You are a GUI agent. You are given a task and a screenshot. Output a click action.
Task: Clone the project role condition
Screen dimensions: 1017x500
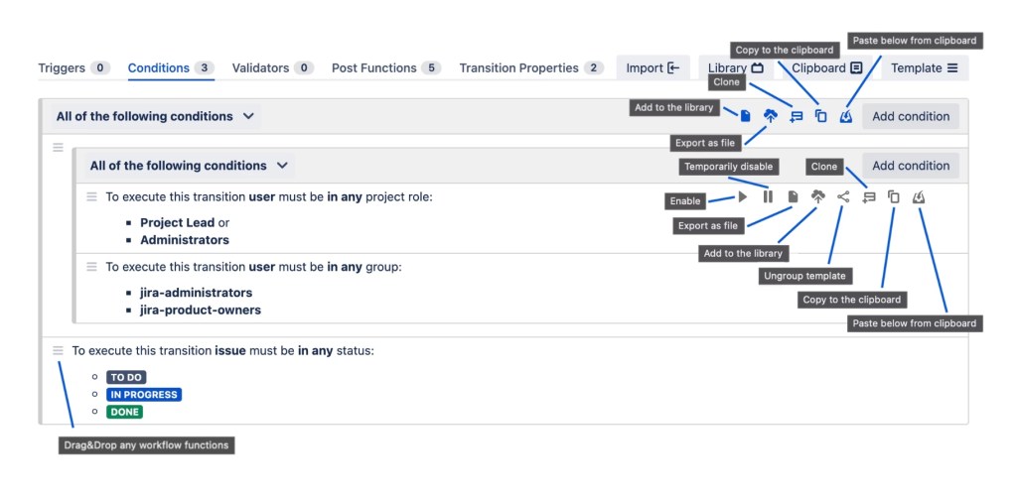869,196
